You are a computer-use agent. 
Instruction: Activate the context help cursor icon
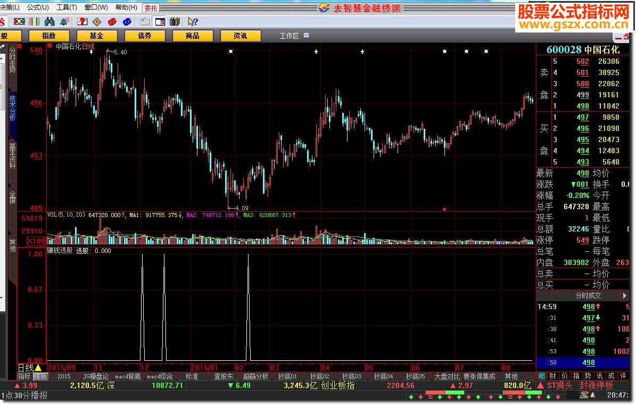click(x=193, y=21)
